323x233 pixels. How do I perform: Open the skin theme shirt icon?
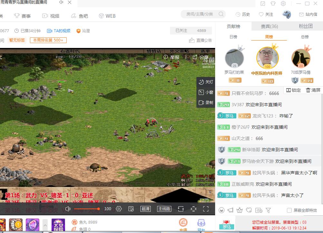pyautogui.click(x=273, y=4)
